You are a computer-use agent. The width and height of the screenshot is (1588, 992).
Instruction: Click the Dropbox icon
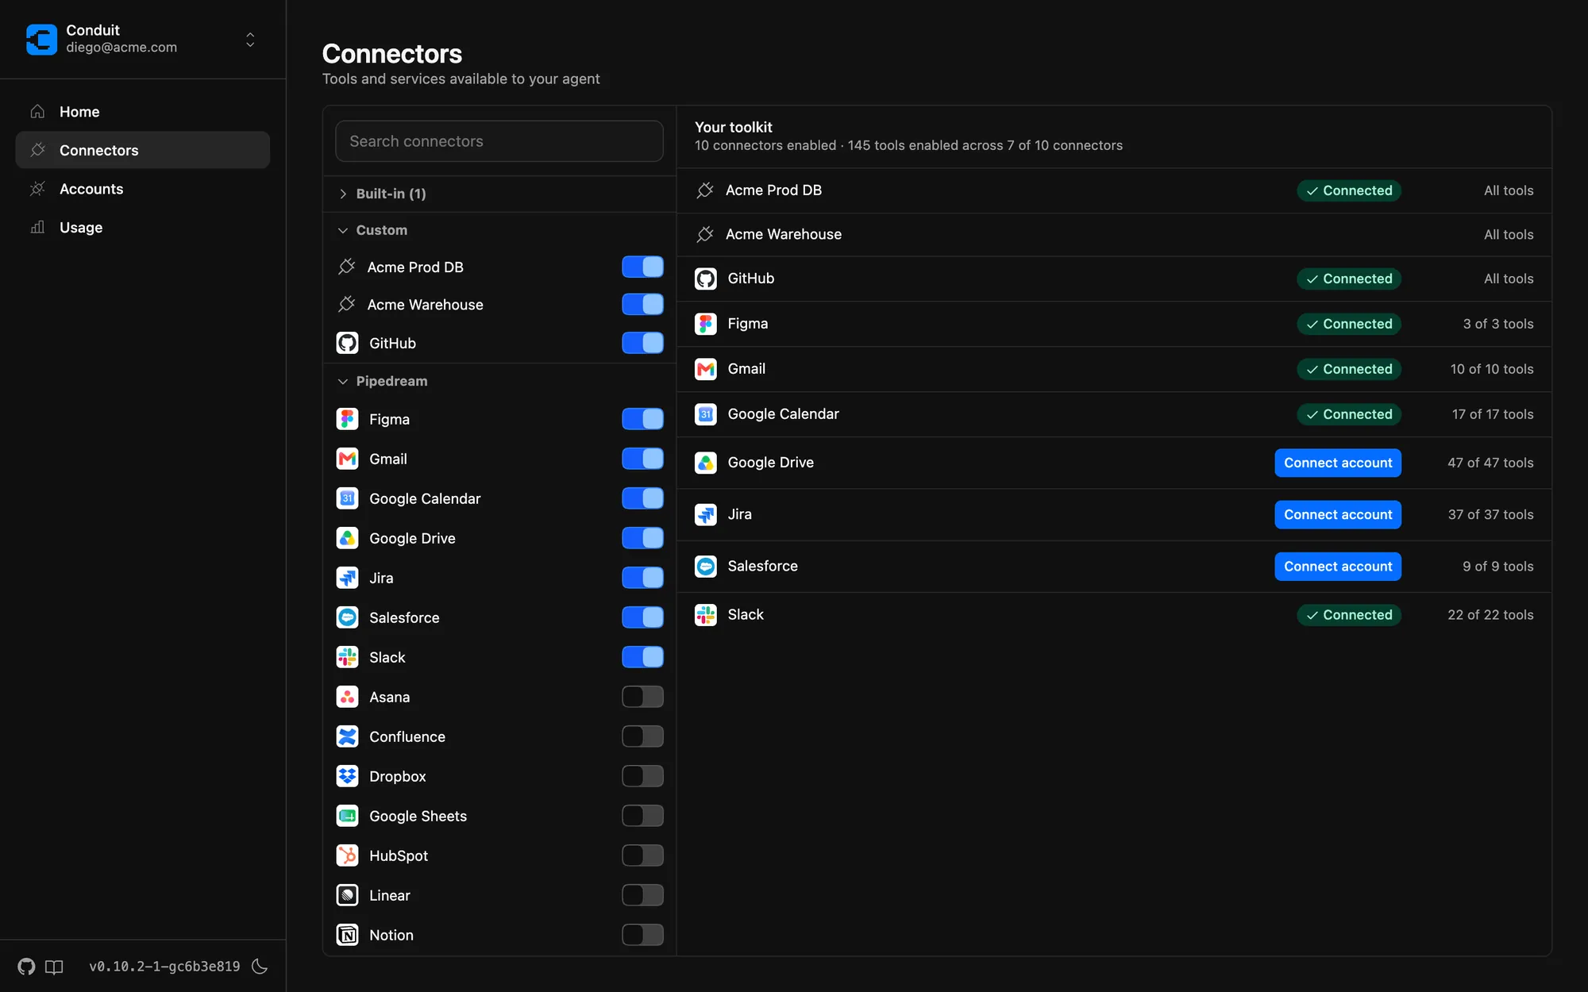347,776
